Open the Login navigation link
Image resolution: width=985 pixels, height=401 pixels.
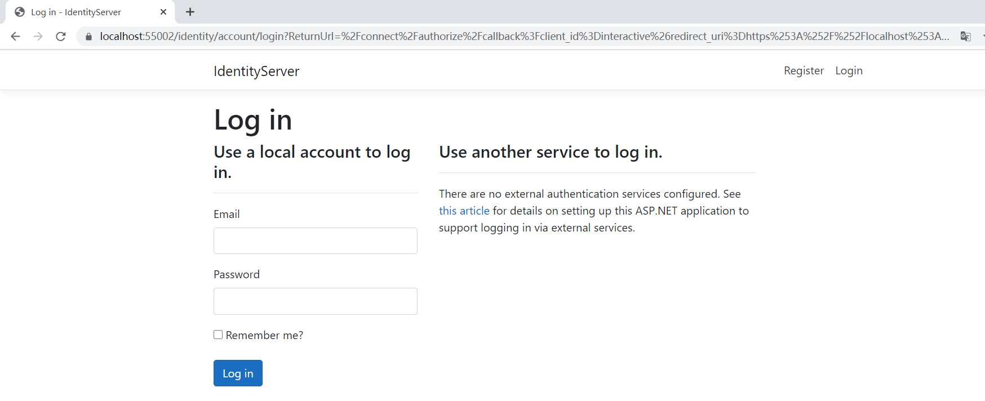pos(849,70)
